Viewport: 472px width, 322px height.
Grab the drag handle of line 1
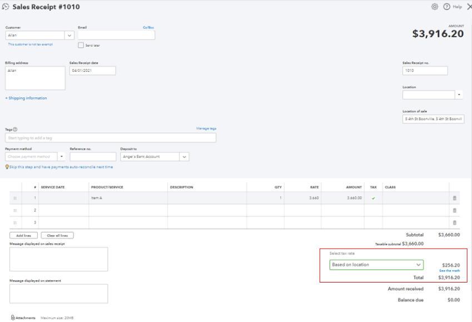click(x=15, y=198)
